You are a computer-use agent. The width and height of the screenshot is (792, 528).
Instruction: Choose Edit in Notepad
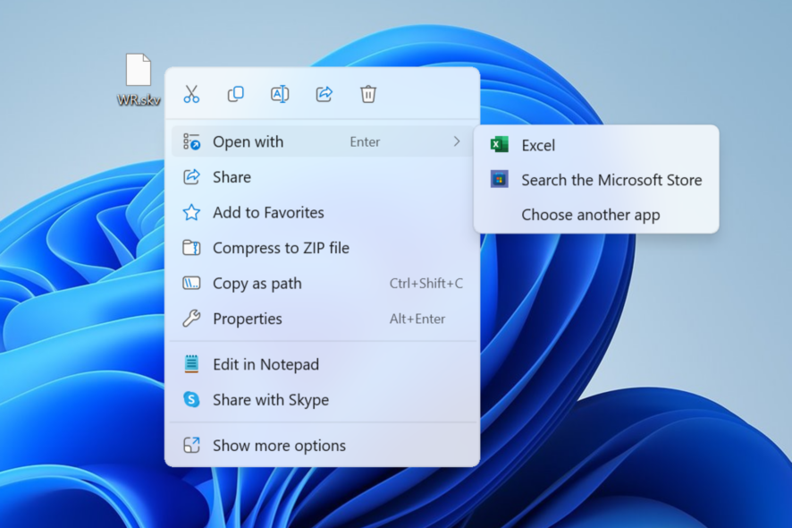(323, 364)
